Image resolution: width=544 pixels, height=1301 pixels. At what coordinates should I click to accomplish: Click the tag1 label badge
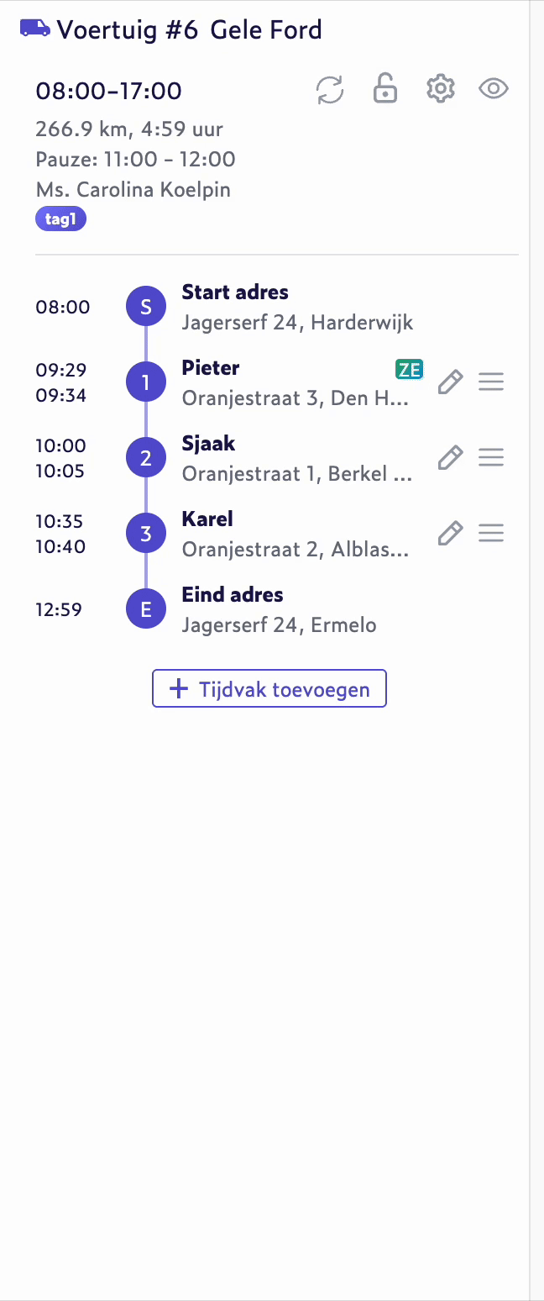60,220
